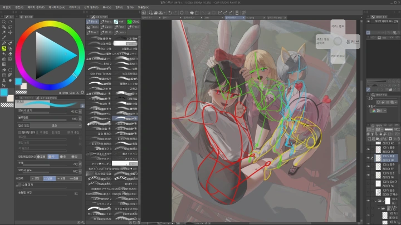Click the beige sub color swatch under wheel
This screenshot has height=225, width=401.
pos(23,86)
